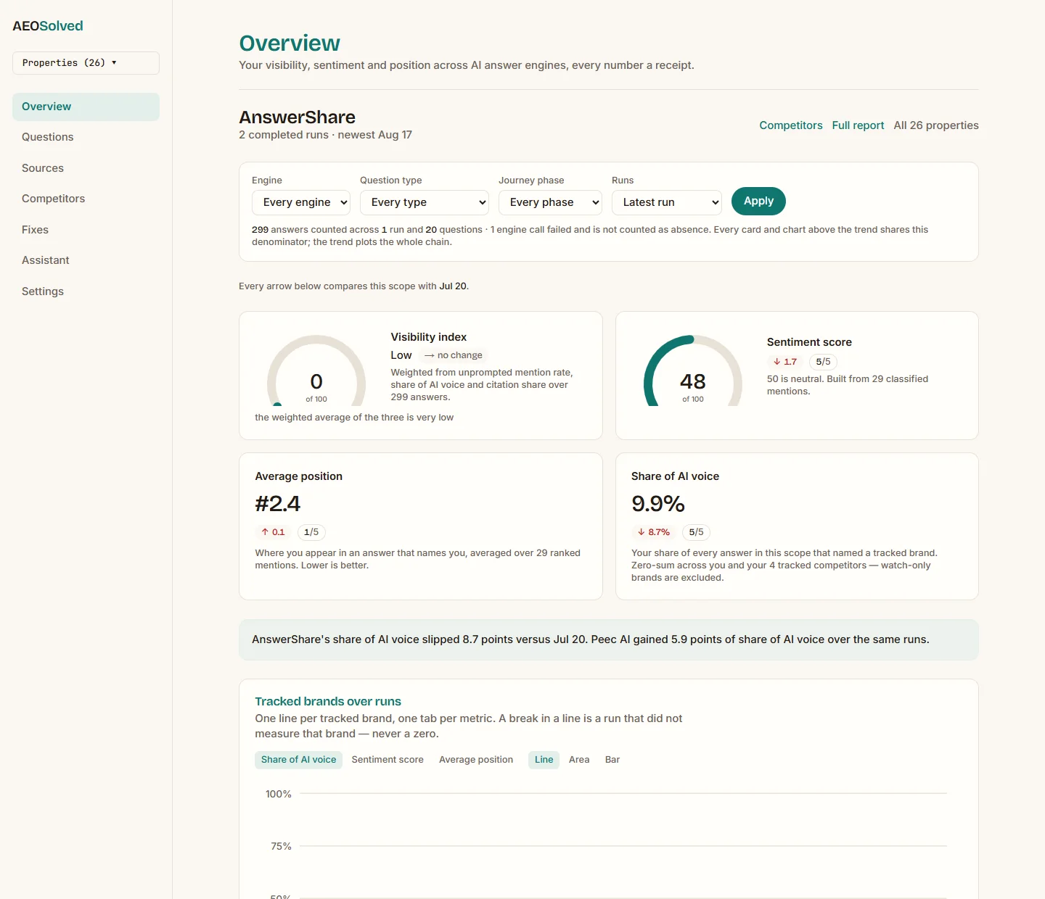Expand the Runs dropdown
Screen dimensions: 1045x899
667,202
